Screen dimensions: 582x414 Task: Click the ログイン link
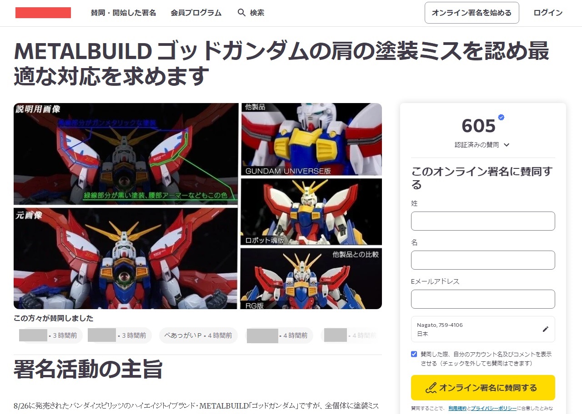point(548,13)
